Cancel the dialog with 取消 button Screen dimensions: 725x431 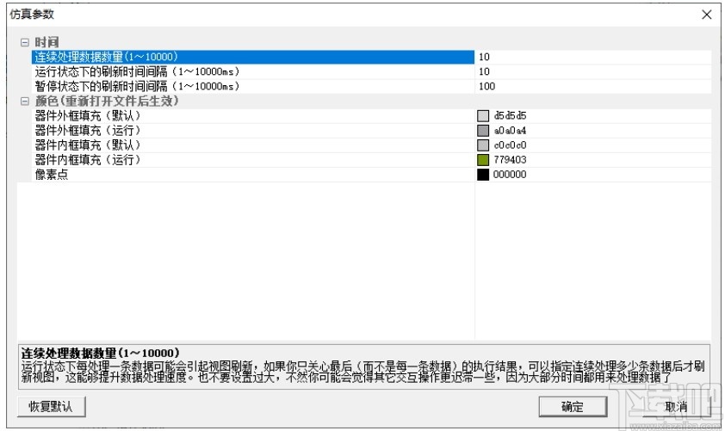677,407
